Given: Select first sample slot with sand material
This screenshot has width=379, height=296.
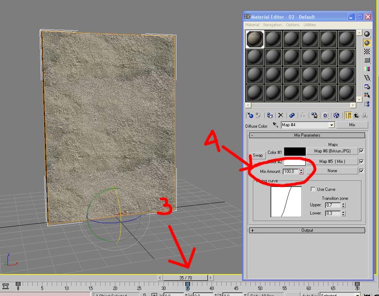Looking at the screenshot, I should (255, 39).
